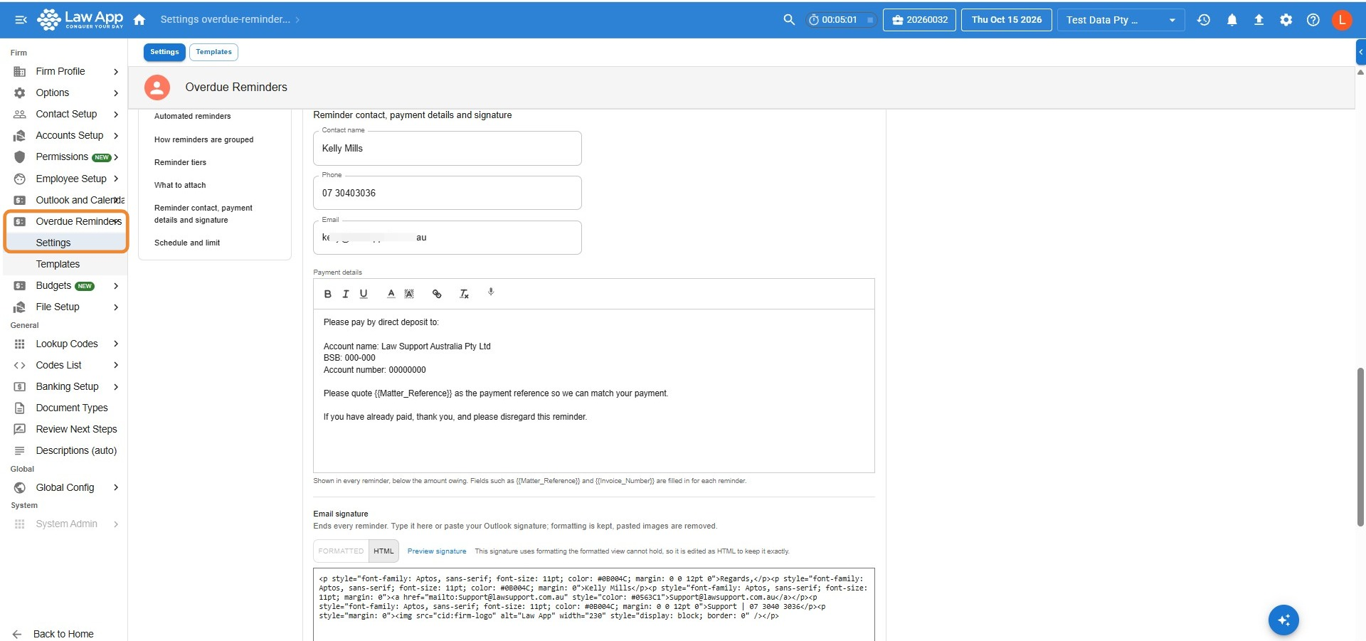The width and height of the screenshot is (1366, 641).
Task: Click the Phone number field
Action: (x=448, y=193)
